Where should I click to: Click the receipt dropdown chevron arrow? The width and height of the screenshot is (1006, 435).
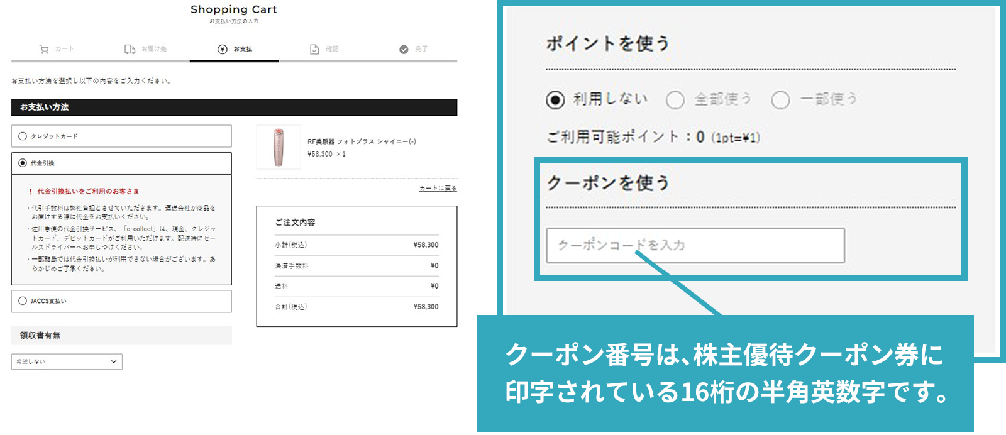pyautogui.click(x=114, y=361)
